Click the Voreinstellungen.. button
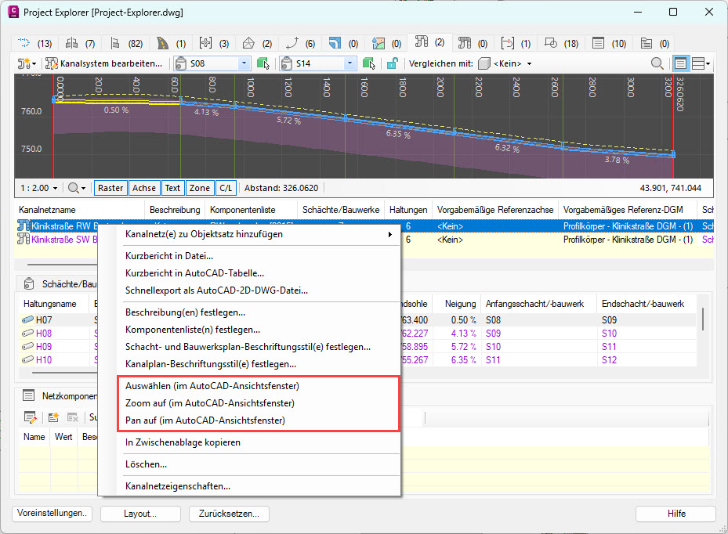The height and width of the screenshot is (534, 728). 53,514
